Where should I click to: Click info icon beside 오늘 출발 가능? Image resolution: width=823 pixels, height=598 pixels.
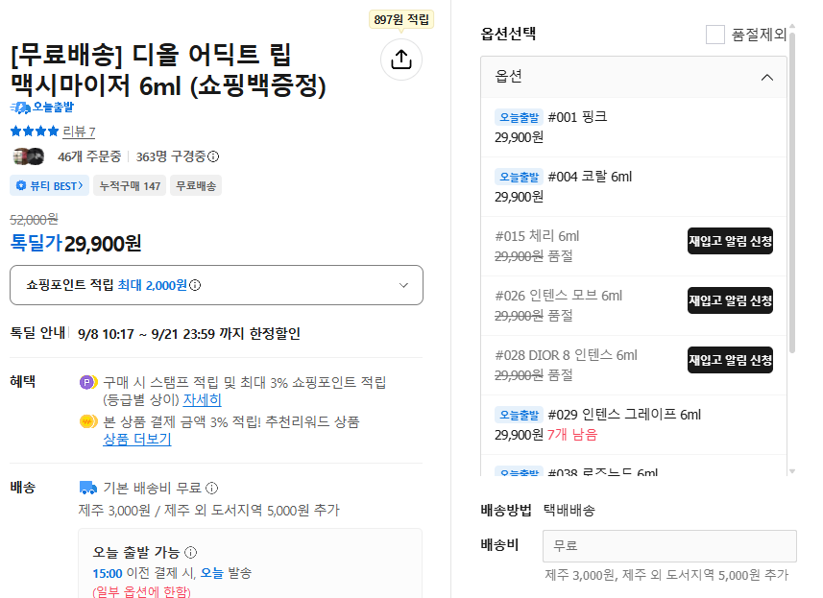(191, 552)
